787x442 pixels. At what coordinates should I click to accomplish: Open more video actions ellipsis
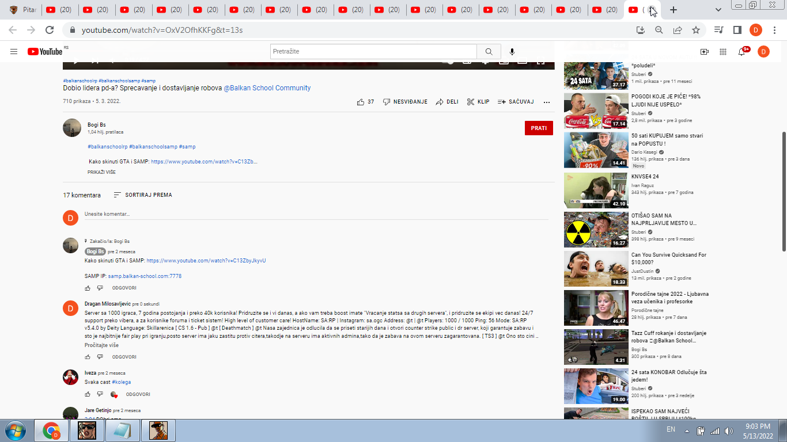[x=547, y=102]
